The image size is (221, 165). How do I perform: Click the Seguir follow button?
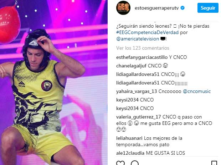click(208, 8)
